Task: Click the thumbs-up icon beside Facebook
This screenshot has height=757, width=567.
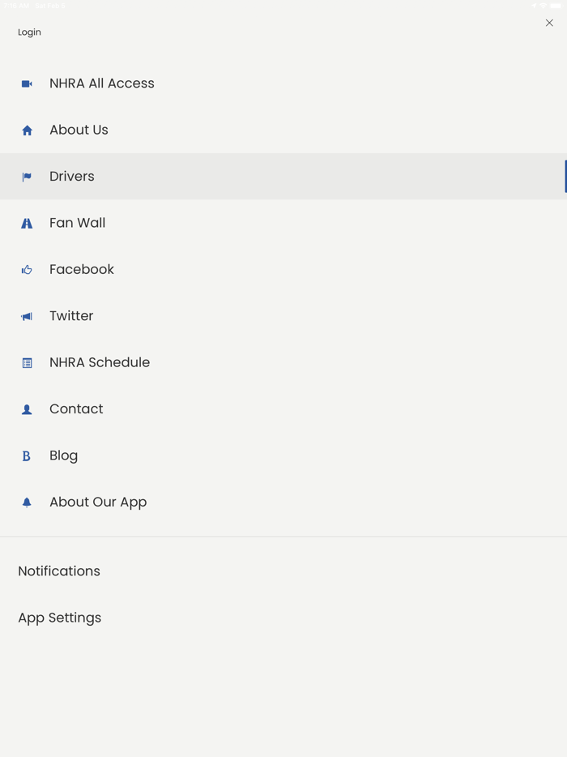Action: [27, 270]
